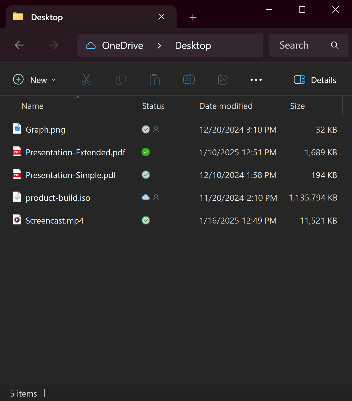Sort files by the Size column header
This screenshot has height=401, width=352.
(x=297, y=106)
